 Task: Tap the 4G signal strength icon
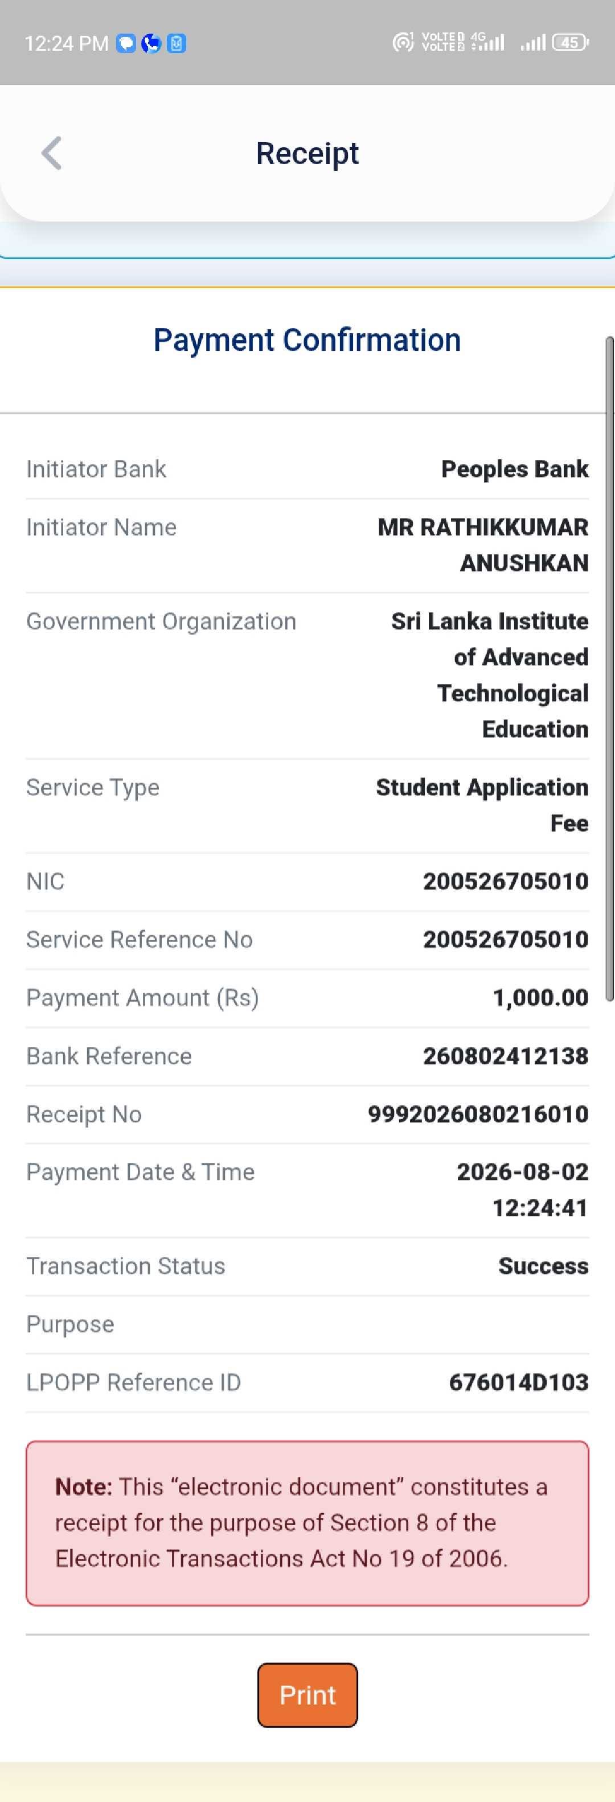487,42
